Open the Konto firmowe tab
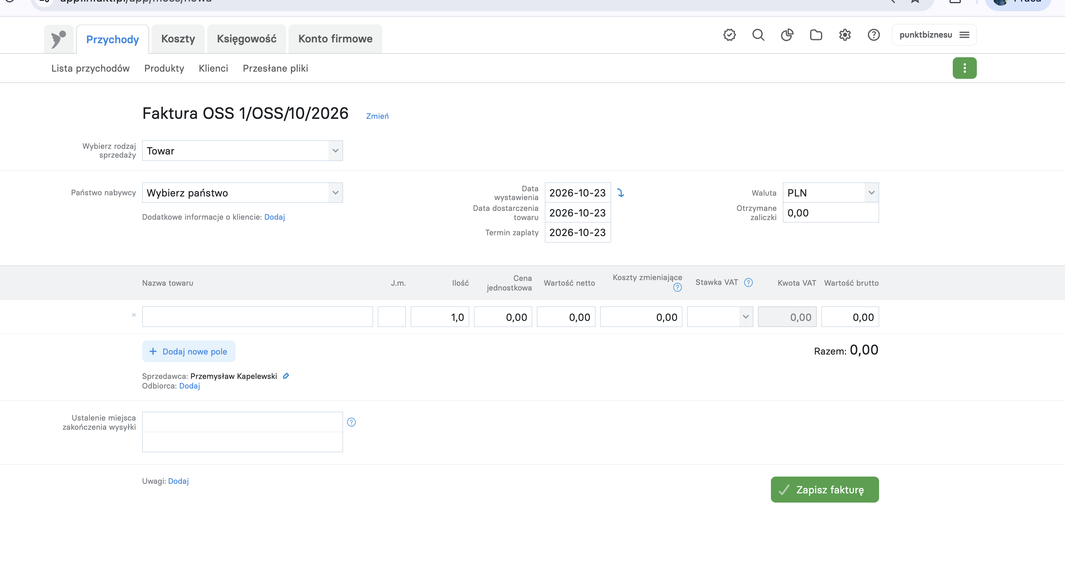The height and width of the screenshot is (585, 1065). click(x=335, y=39)
